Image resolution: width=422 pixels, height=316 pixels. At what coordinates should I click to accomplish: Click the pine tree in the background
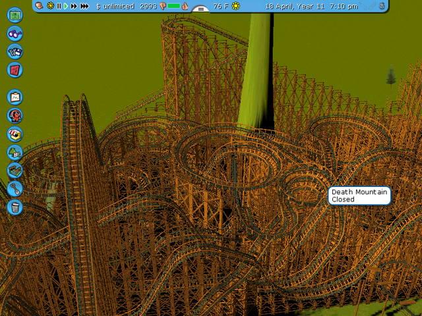pyautogui.click(x=391, y=76)
